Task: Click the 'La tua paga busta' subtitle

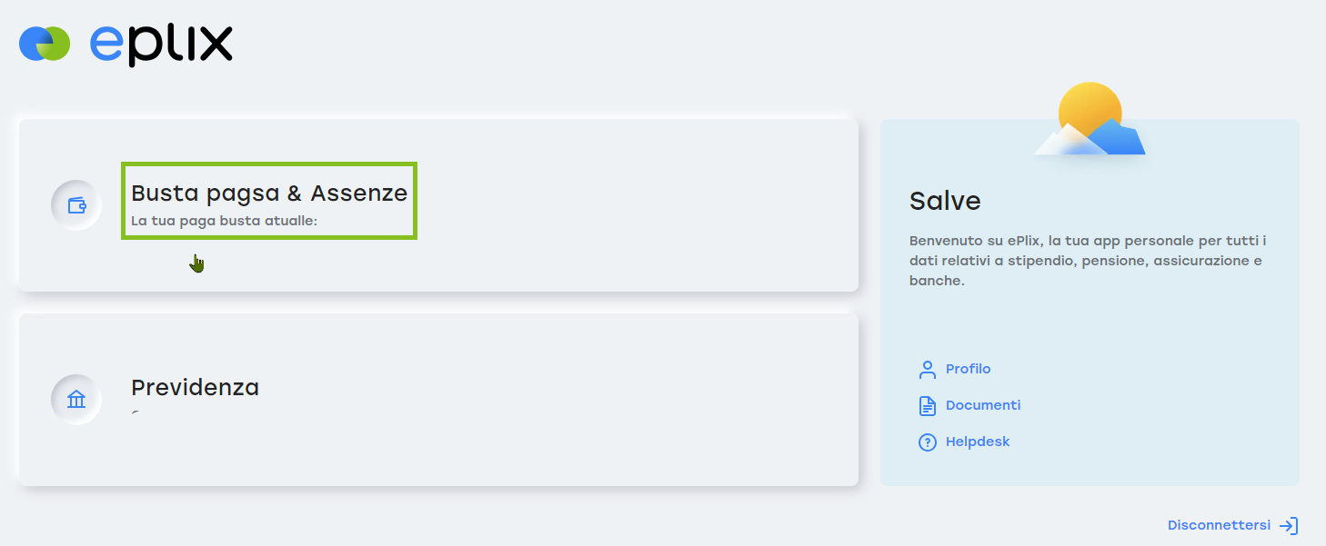Action: click(x=224, y=221)
